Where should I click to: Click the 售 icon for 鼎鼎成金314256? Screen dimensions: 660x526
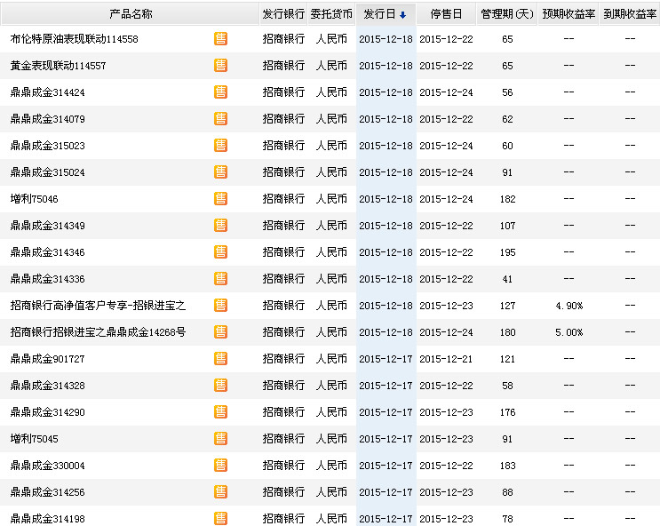[x=220, y=492]
